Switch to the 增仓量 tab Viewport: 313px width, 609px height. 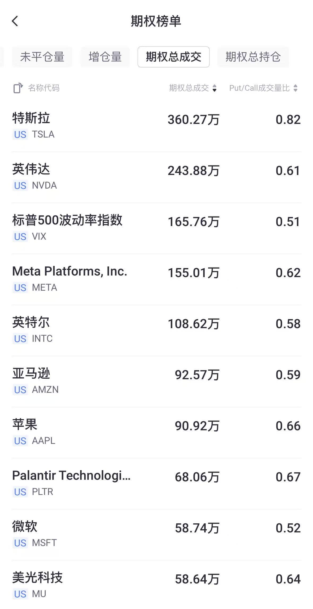(105, 57)
